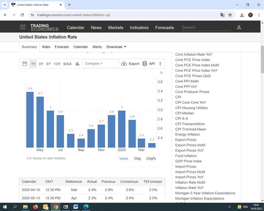Select the 5Y time range
Image resolution: width=264 pixels, height=211 pixels.
[48, 64]
